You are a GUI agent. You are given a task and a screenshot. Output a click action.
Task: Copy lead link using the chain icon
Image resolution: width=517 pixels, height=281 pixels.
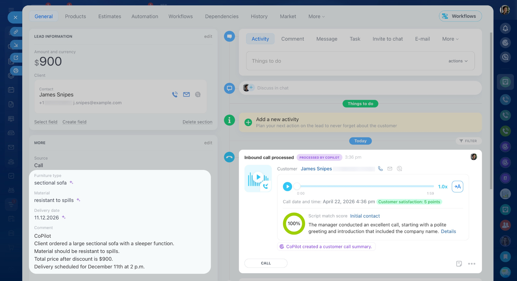click(16, 32)
